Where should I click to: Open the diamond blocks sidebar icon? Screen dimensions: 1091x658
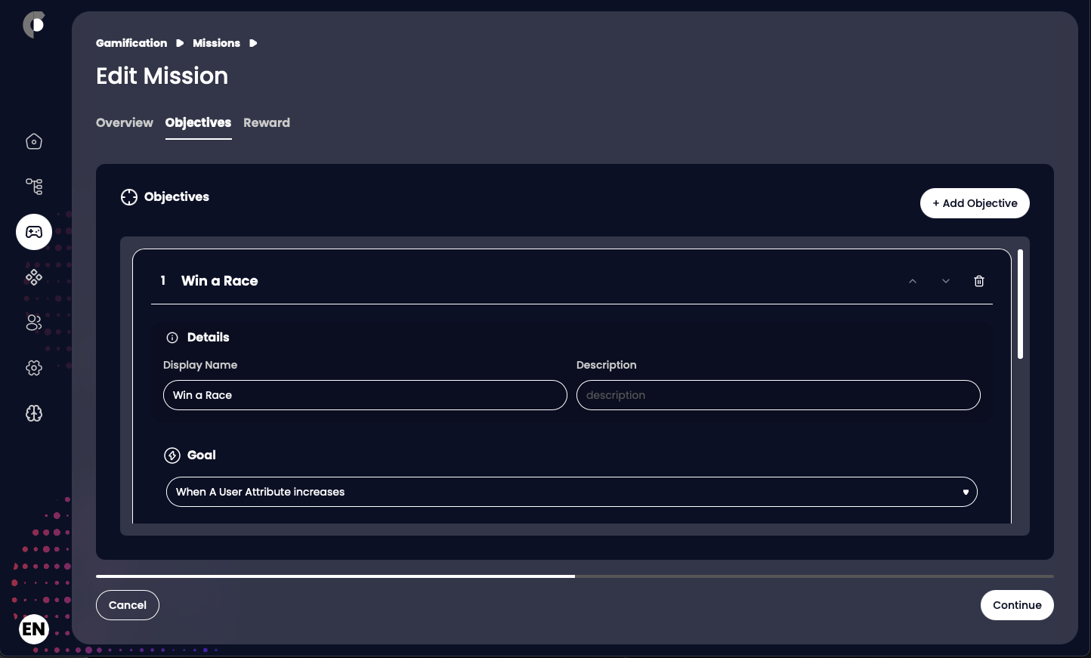click(34, 277)
